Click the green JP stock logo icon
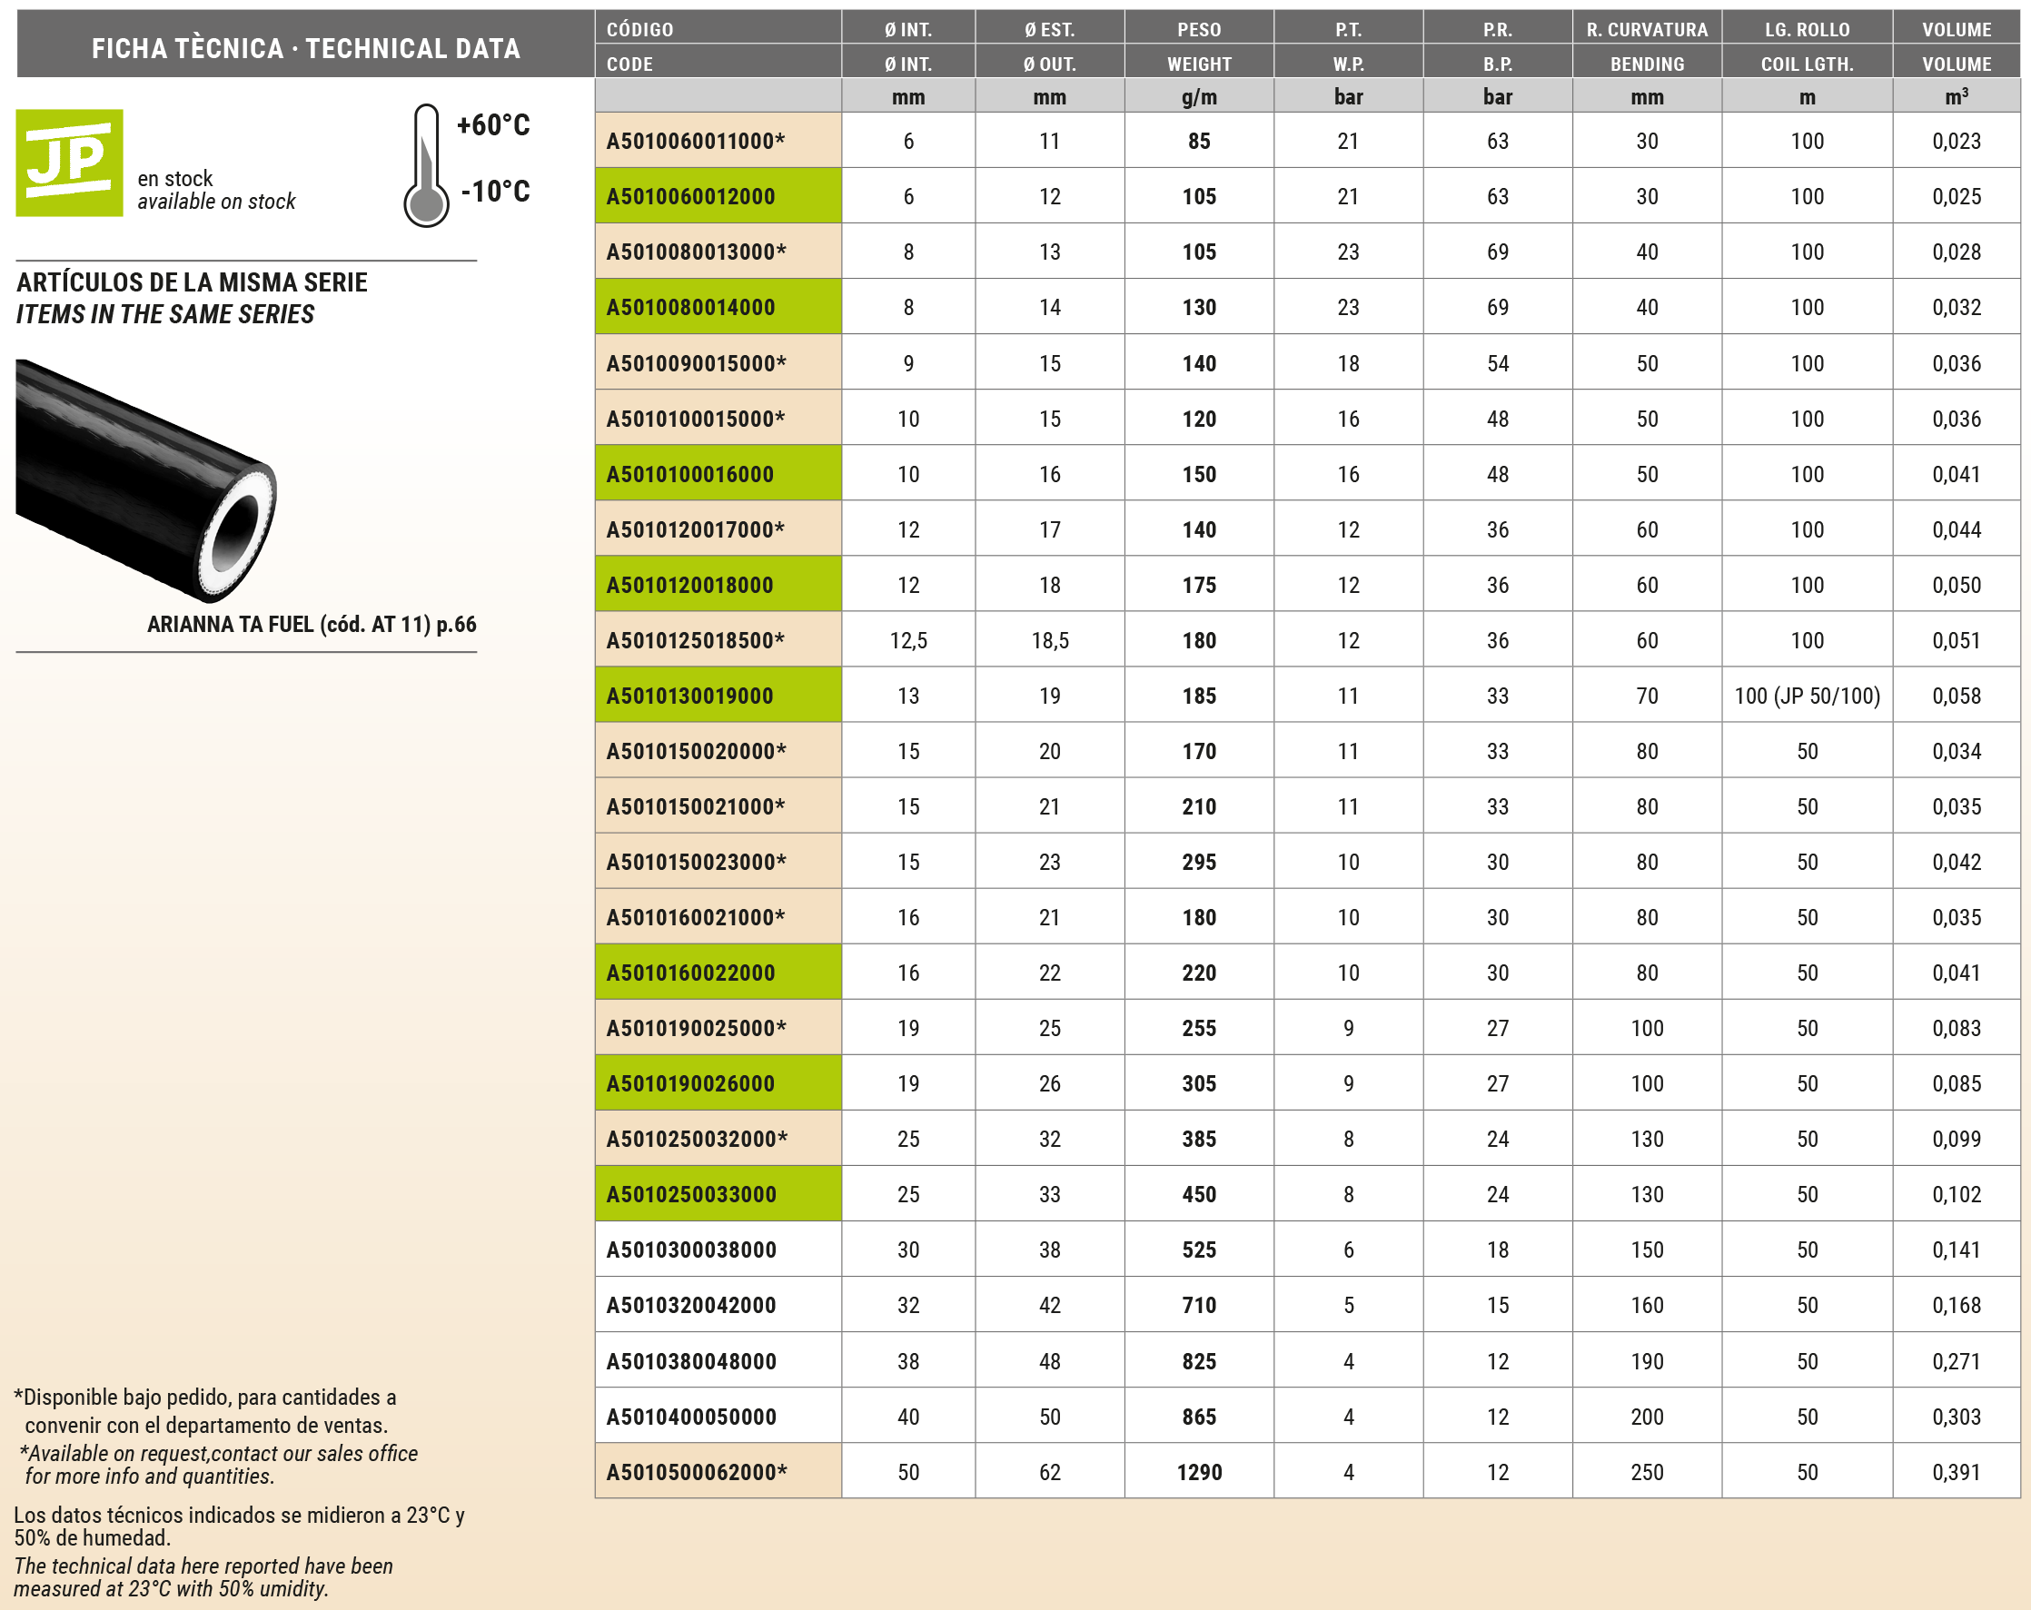The image size is (2031, 1610). click(69, 163)
